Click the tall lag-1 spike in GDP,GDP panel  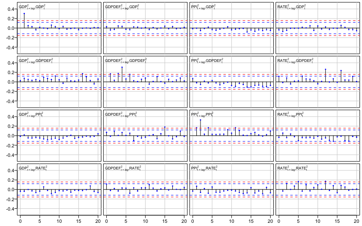tap(24, 21)
